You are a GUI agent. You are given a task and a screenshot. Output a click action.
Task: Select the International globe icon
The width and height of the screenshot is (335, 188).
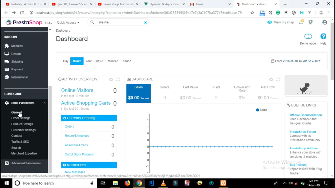[x=7, y=77]
